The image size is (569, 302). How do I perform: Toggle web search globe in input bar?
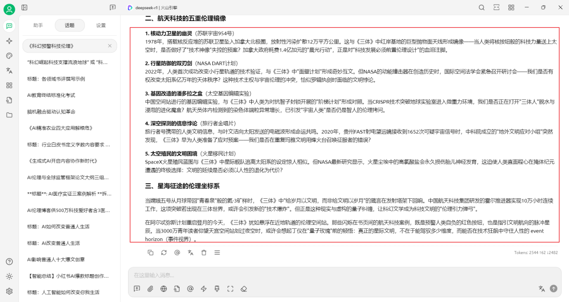pos(164,289)
